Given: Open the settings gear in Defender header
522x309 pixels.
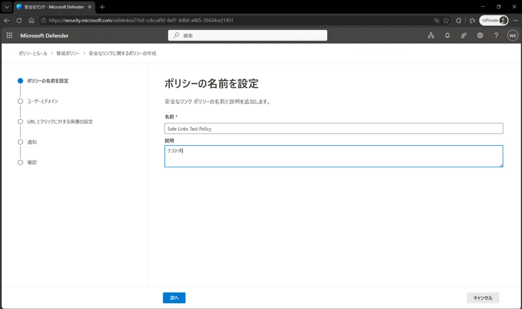Looking at the screenshot, I should point(480,35).
